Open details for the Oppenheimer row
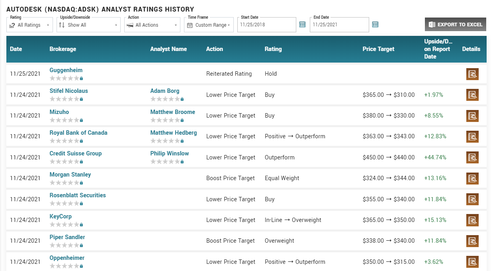This screenshot has height=271, width=491. coord(472,262)
